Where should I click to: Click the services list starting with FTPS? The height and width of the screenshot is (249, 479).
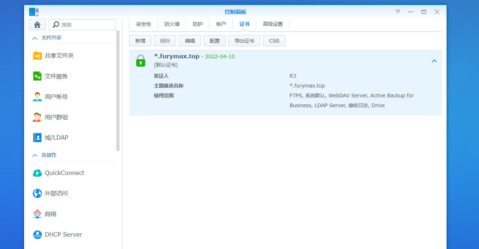(x=352, y=101)
